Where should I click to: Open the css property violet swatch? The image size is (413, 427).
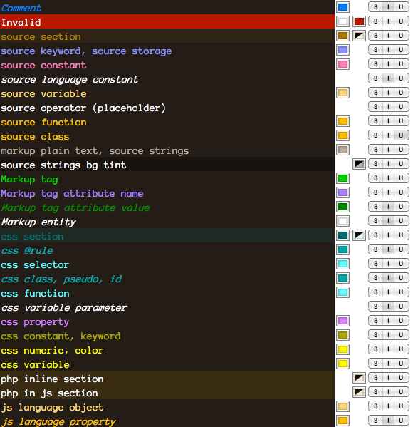[343, 321]
